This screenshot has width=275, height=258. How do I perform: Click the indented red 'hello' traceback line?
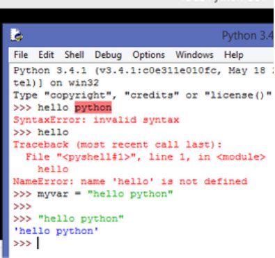point(53,169)
